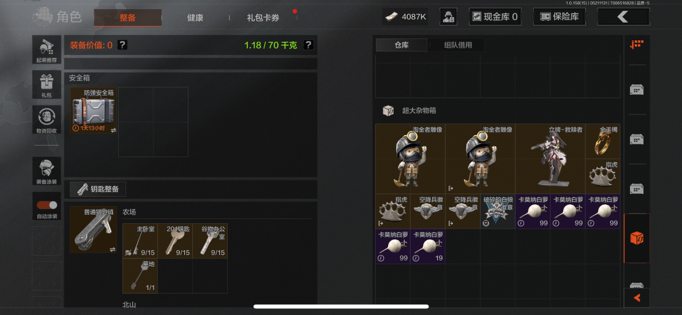
Task: Open the 保险库 safe vault button
Action: (x=560, y=17)
